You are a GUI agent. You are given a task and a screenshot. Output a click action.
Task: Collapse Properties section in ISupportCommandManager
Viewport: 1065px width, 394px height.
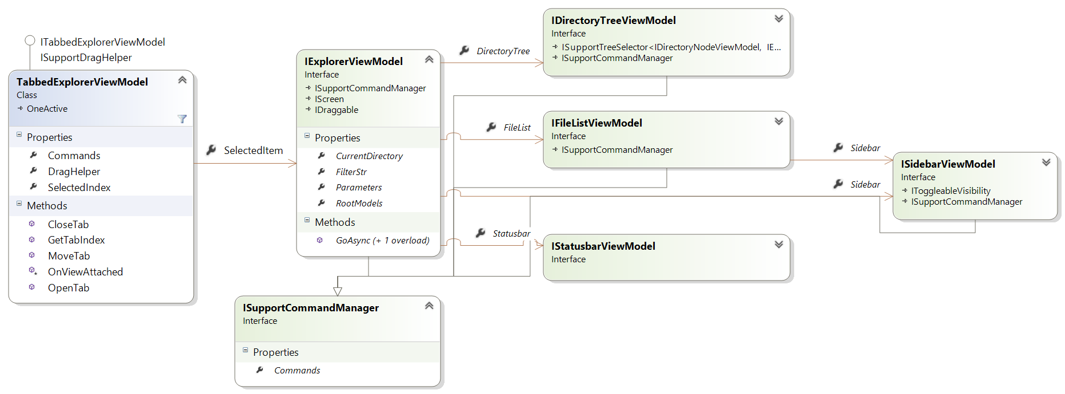tap(245, 350)
